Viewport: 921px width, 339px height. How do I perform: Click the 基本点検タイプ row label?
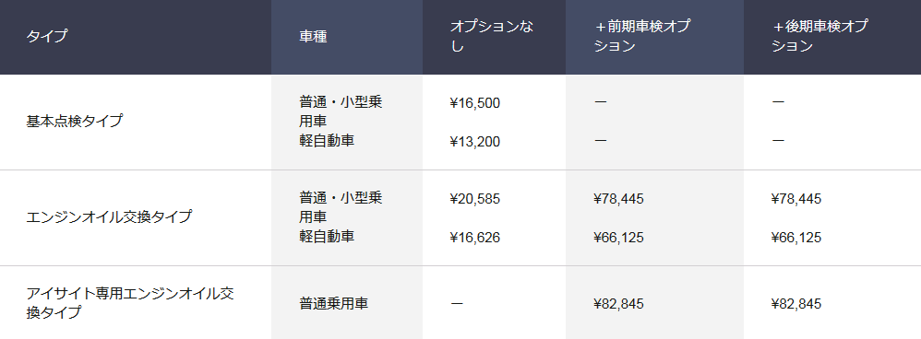point(75,122)
